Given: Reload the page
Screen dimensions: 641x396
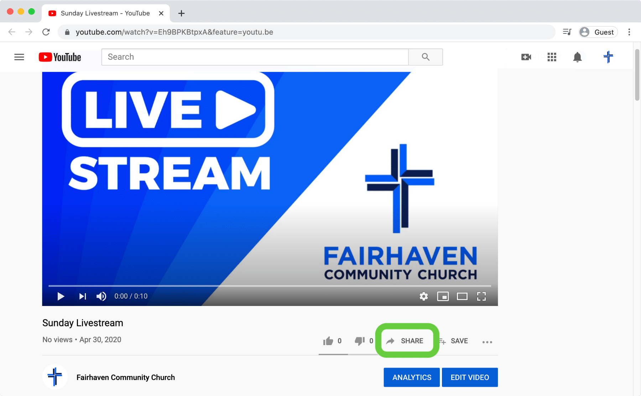Looking at the screenshot, I should (x=46, y=32).
